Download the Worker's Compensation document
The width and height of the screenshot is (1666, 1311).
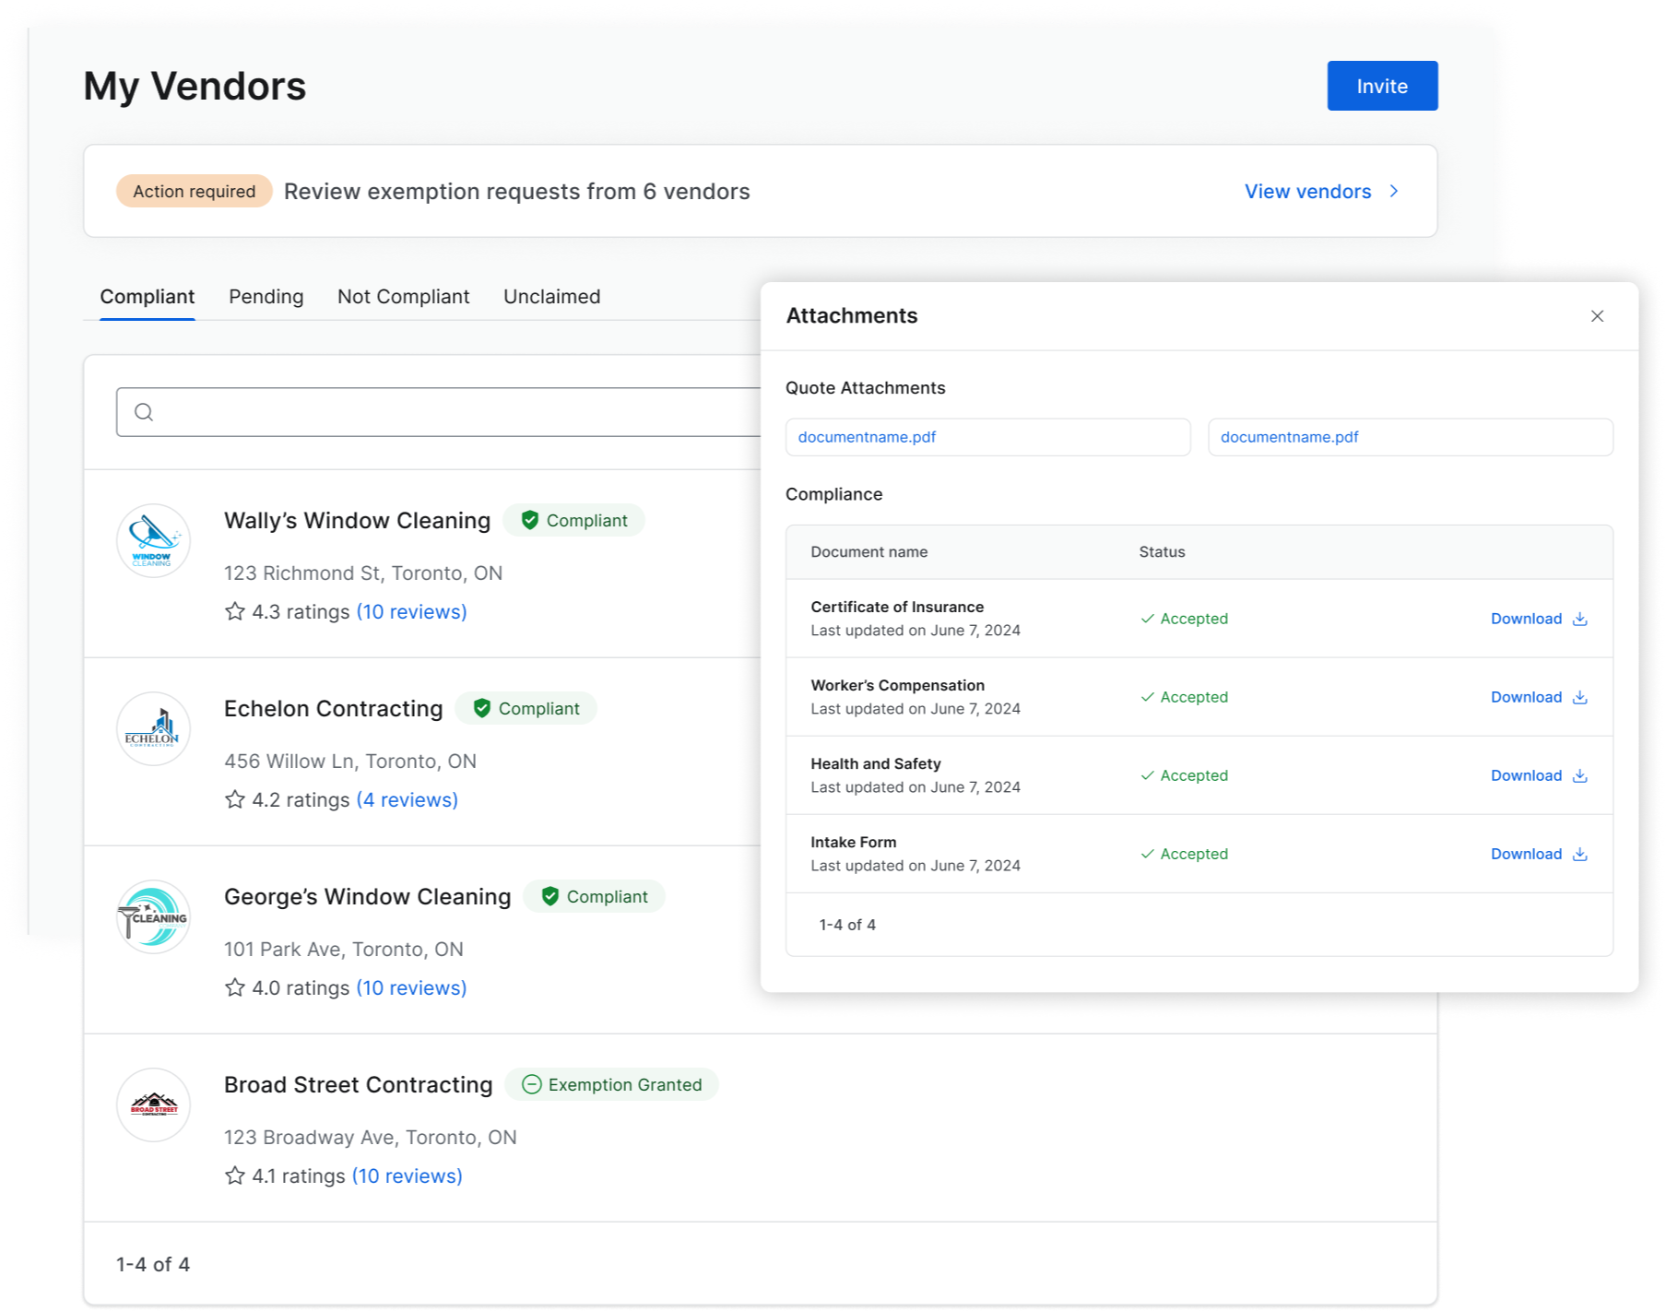click(1537, 697)
